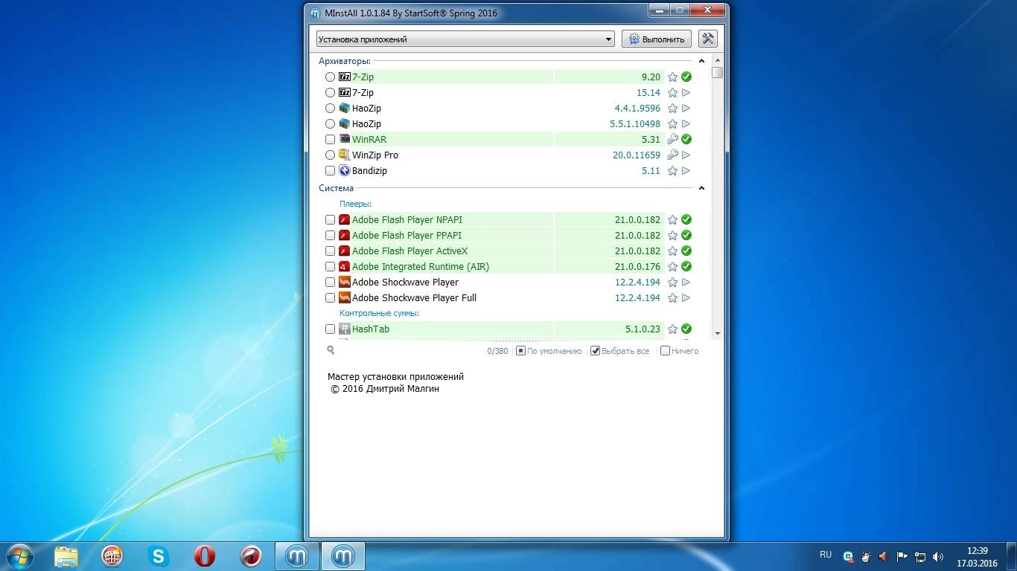Open the 'Установка приложений' dropdown
The width and height of the screenshot is (1017, 571).
[465, 39]
